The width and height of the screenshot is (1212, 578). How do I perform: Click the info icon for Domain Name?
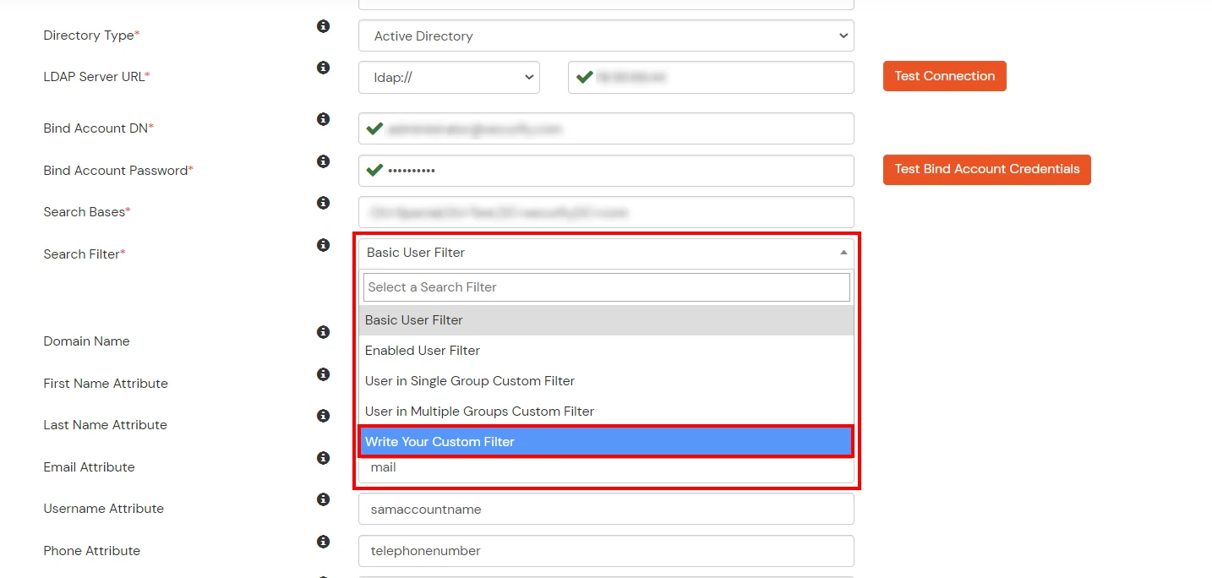(x=323, y=332)
